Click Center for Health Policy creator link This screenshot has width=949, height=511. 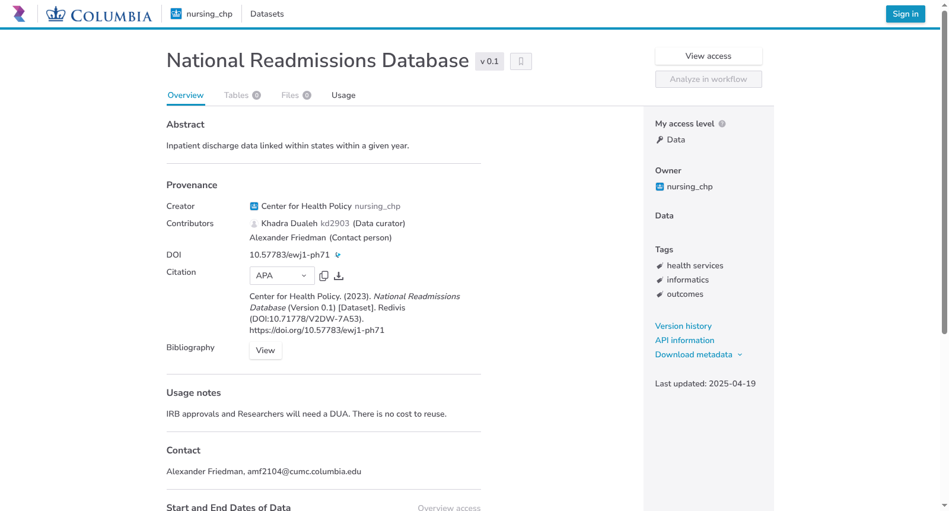coord(306,207)
